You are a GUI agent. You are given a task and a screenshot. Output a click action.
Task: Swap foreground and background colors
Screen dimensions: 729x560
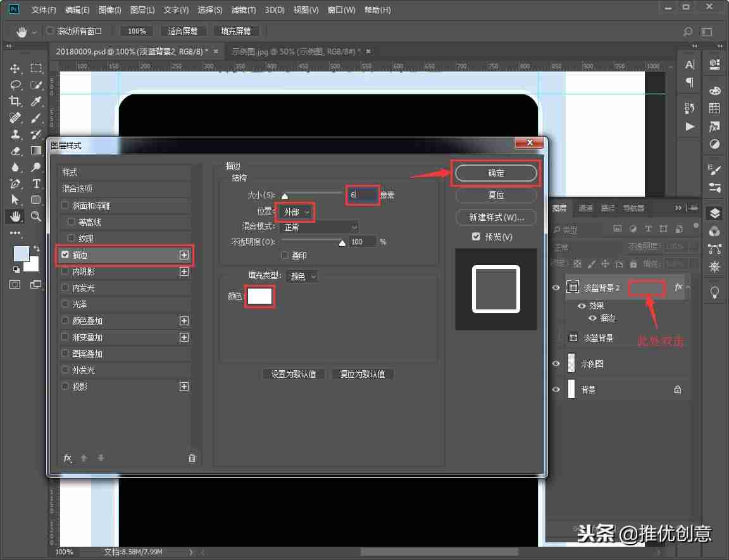tap(36, 249)
